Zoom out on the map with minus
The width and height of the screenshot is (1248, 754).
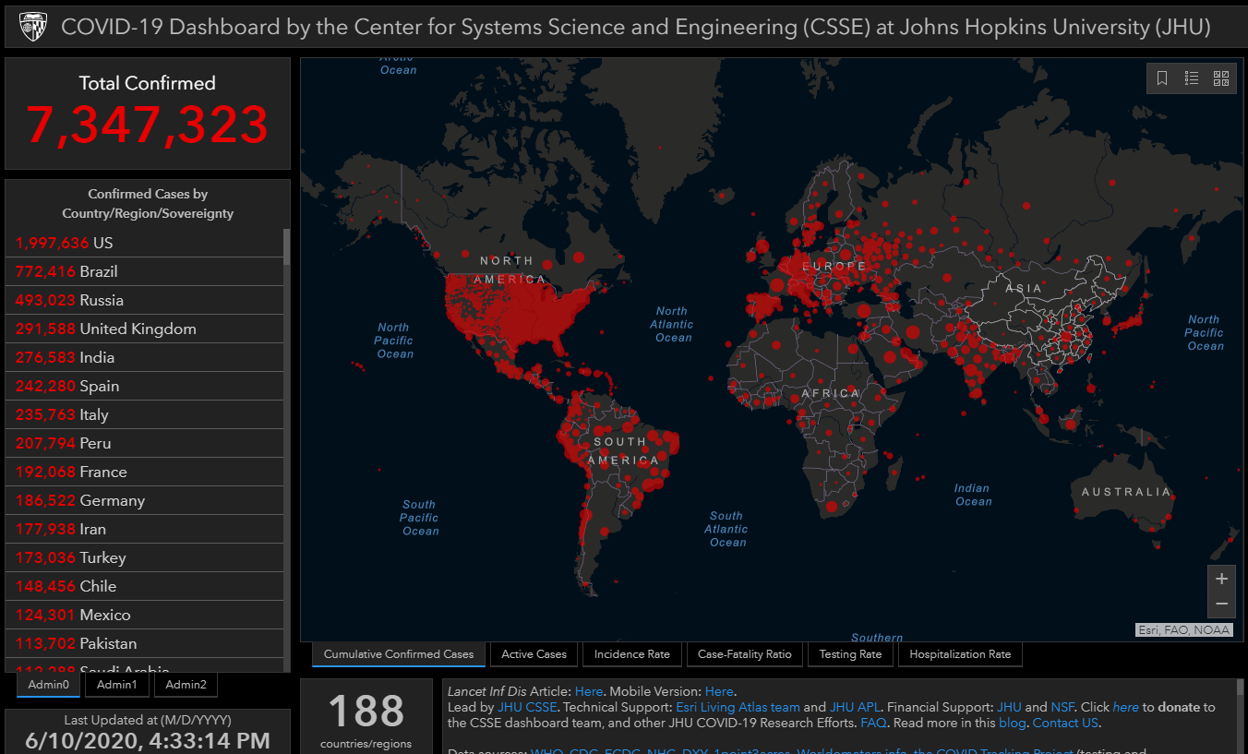pos(1221,604)
